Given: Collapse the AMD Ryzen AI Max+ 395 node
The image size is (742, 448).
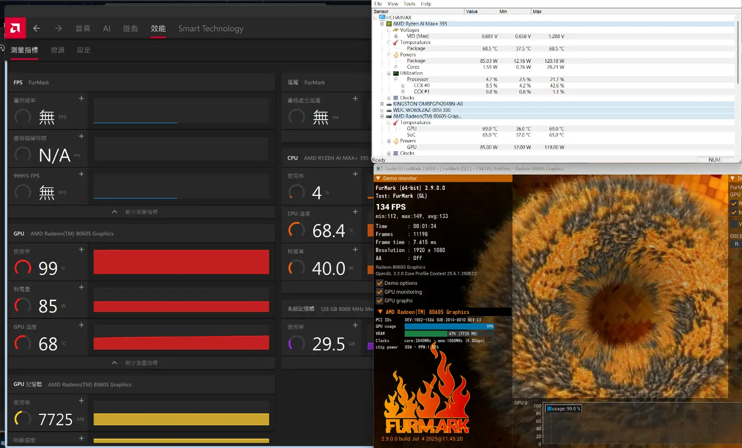Looking at the screenshot, I should (382, 24).
